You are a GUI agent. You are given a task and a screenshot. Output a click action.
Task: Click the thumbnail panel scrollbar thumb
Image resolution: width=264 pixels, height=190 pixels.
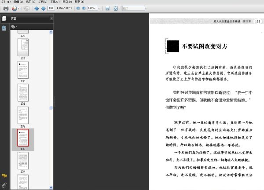tap(51, 108)
